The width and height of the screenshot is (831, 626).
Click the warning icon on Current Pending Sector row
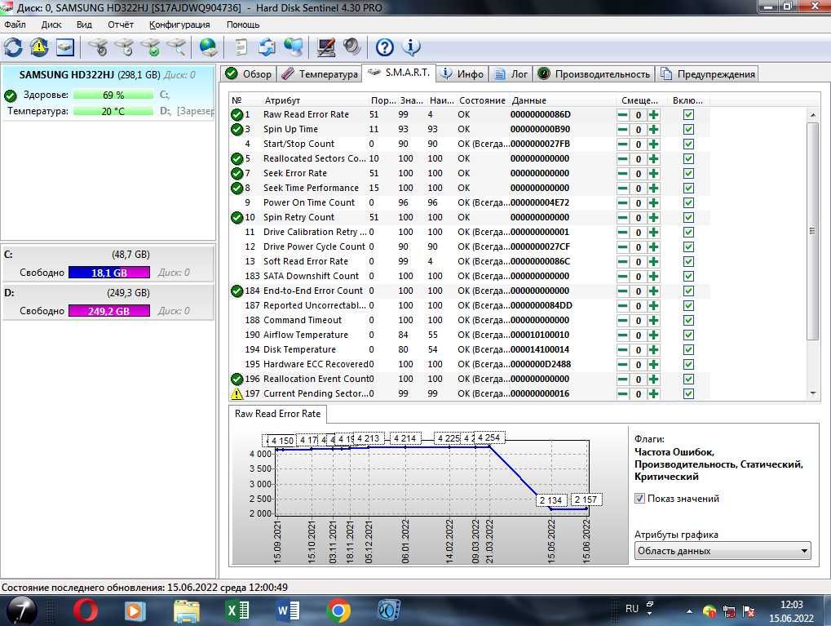236,393
